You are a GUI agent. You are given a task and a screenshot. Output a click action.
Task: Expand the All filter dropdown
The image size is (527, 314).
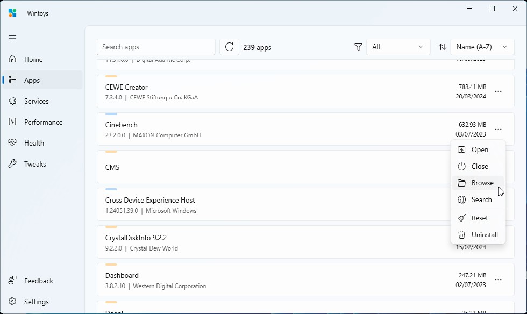[x=398, y=47]
